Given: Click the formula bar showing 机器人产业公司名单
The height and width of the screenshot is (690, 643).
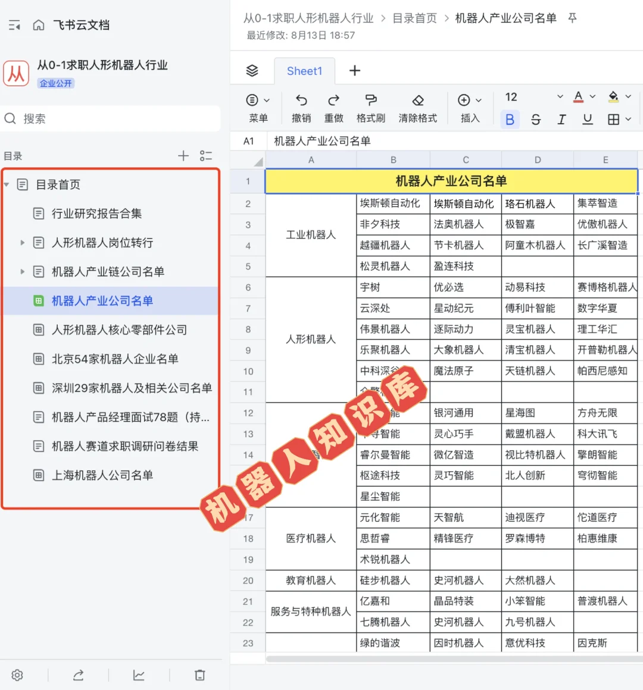Looking at the screenshot, I should (x=454, y=141).
